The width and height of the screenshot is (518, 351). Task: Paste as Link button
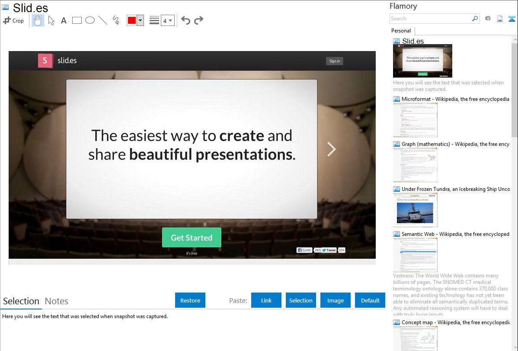click(266, 300)
